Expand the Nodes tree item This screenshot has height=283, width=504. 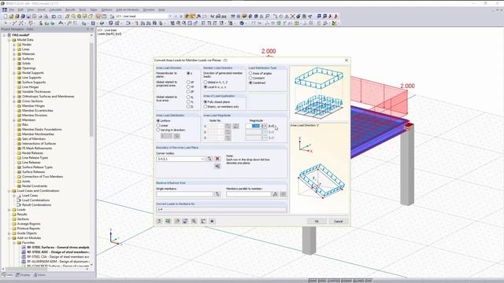click(14, 45)
